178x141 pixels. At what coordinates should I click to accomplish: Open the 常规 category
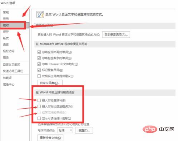6,12
